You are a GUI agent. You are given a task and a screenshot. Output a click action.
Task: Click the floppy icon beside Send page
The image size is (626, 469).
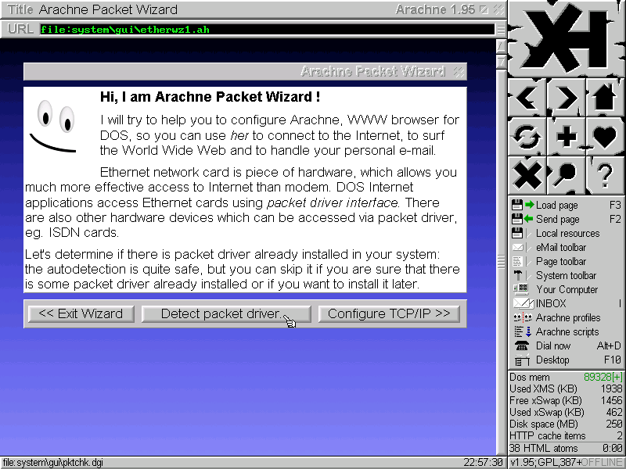click(x=517, y=219)
